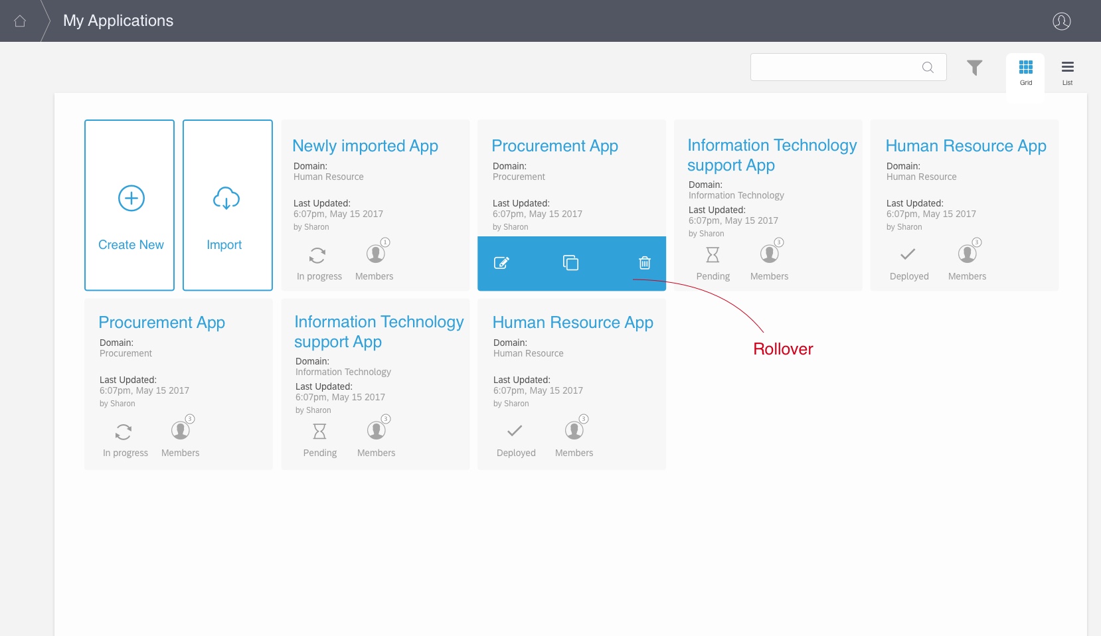
Task: Click Pending hourglass on top-row IT support App
Action: click(x=713, y=255)
